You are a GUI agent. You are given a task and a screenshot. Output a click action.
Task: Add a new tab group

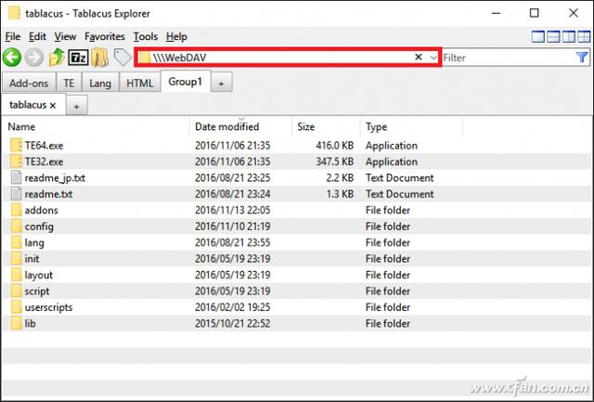221,84
